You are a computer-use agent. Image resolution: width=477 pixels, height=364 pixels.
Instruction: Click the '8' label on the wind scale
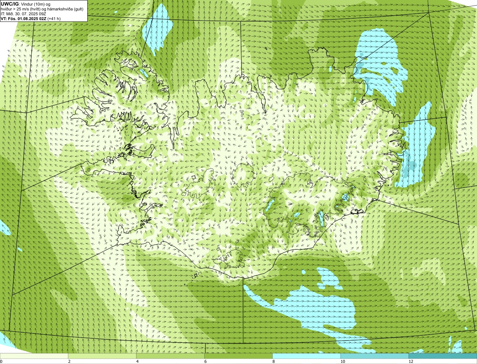point(274,361)
